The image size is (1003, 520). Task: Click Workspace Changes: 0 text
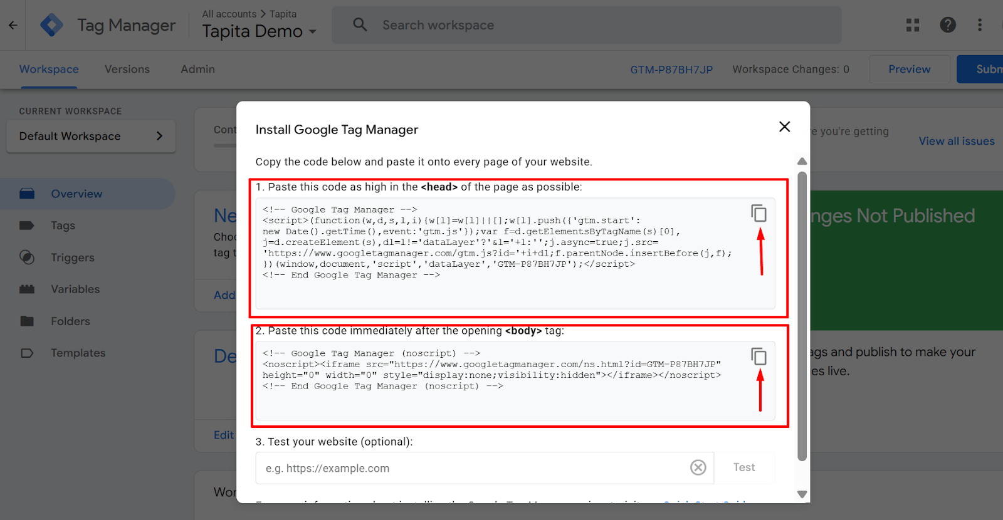pyautogui.click(x=790, y=69)
